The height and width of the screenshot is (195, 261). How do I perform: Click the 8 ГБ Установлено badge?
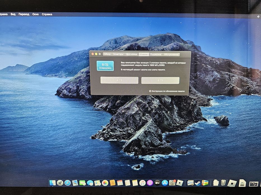105,66
